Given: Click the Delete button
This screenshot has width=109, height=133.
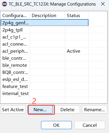Looking at the screenshot, I should [x=67, y=109].
